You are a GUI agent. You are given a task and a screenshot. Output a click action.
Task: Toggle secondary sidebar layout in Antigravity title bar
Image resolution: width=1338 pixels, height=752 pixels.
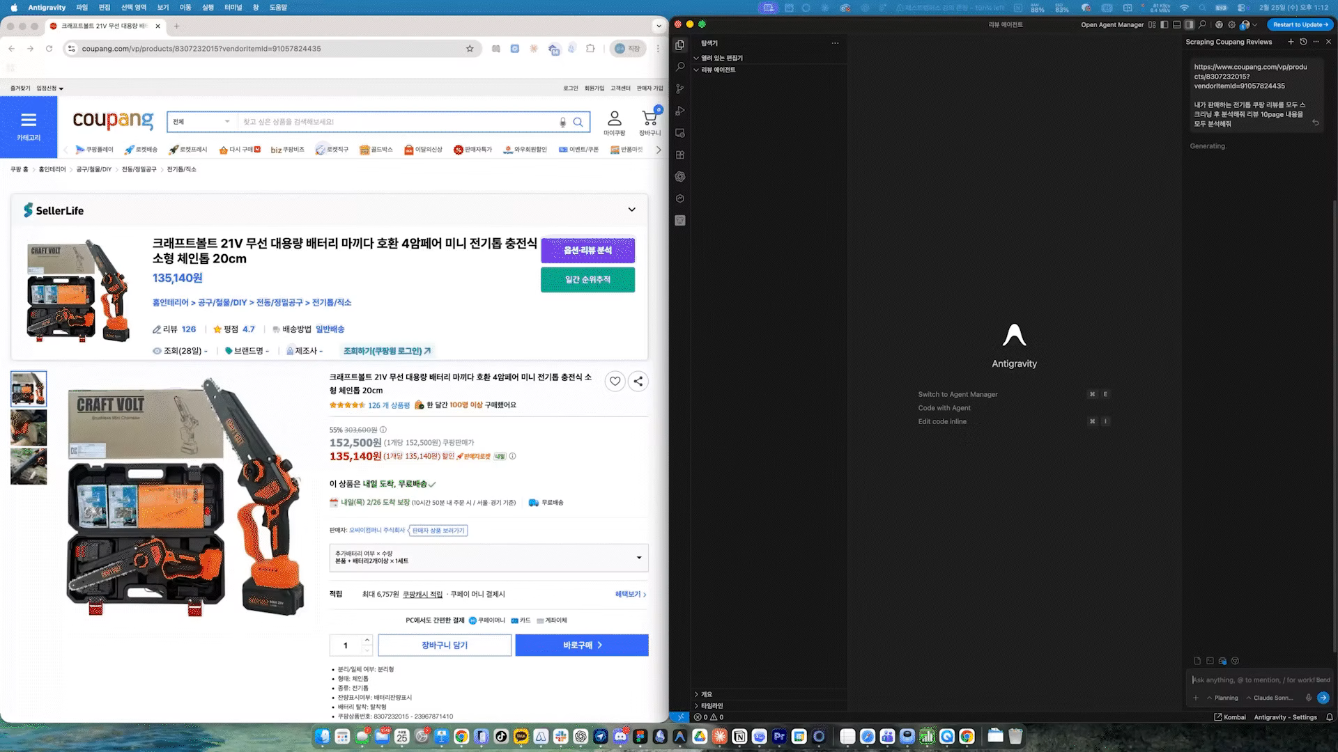1190,24
